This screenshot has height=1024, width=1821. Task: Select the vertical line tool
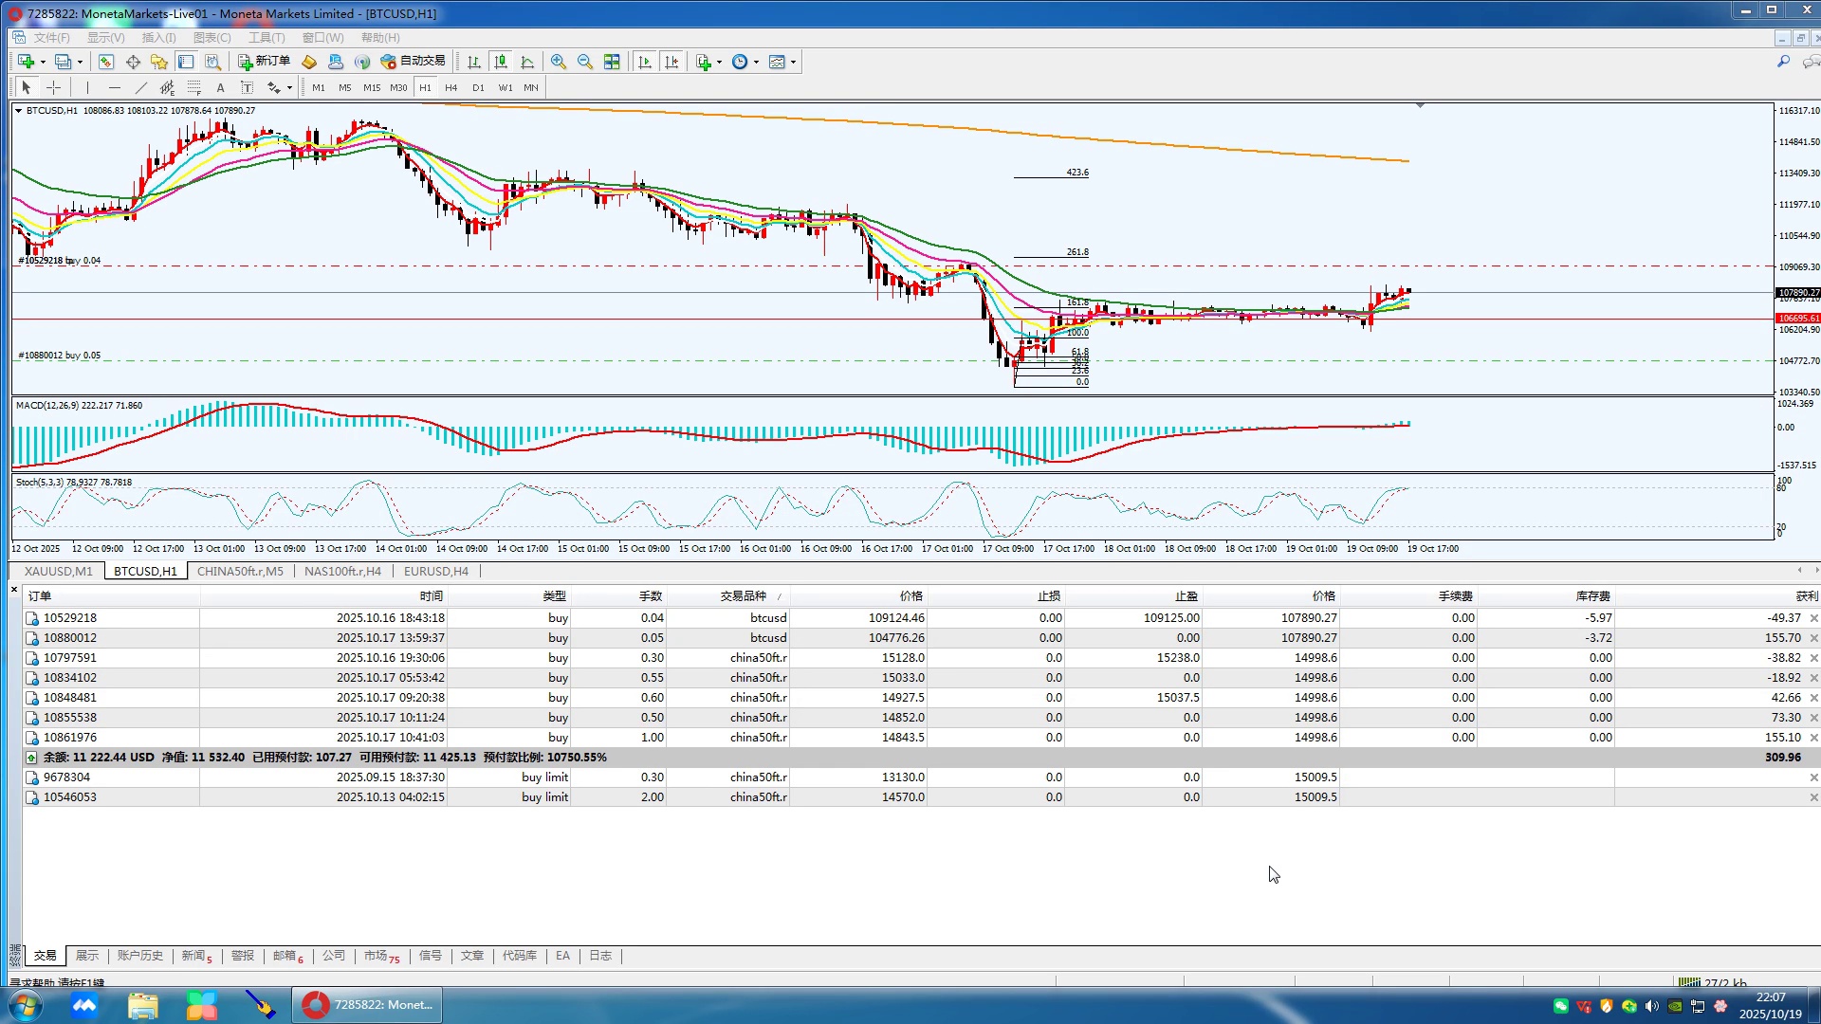pos(87,87)
